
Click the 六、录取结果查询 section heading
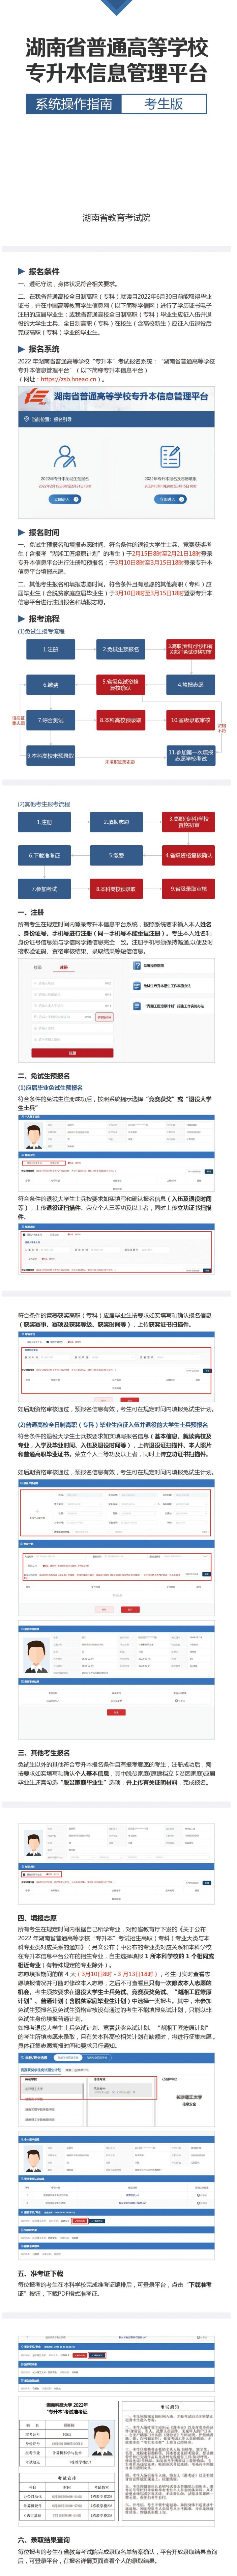(x=44, y=2540)
